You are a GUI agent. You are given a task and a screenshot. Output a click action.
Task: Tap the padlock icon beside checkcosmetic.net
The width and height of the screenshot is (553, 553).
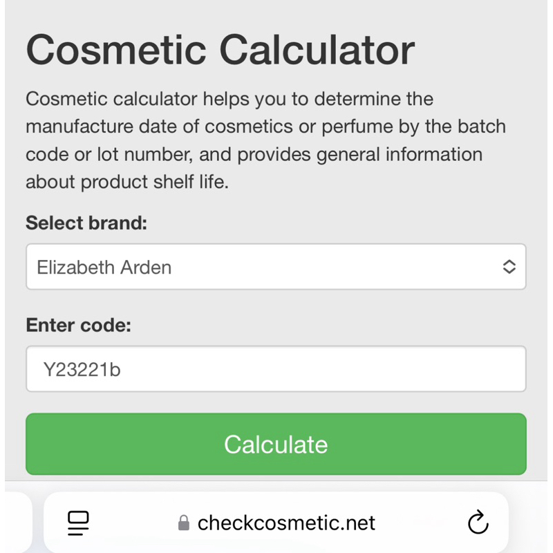point(183,523)
